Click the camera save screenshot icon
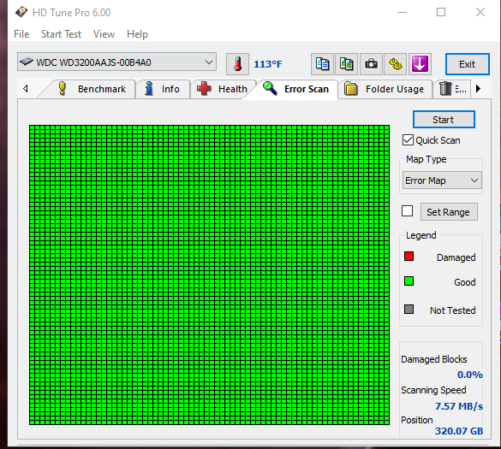The width and height of the screenshot is (501, 449). pos(371,64)
